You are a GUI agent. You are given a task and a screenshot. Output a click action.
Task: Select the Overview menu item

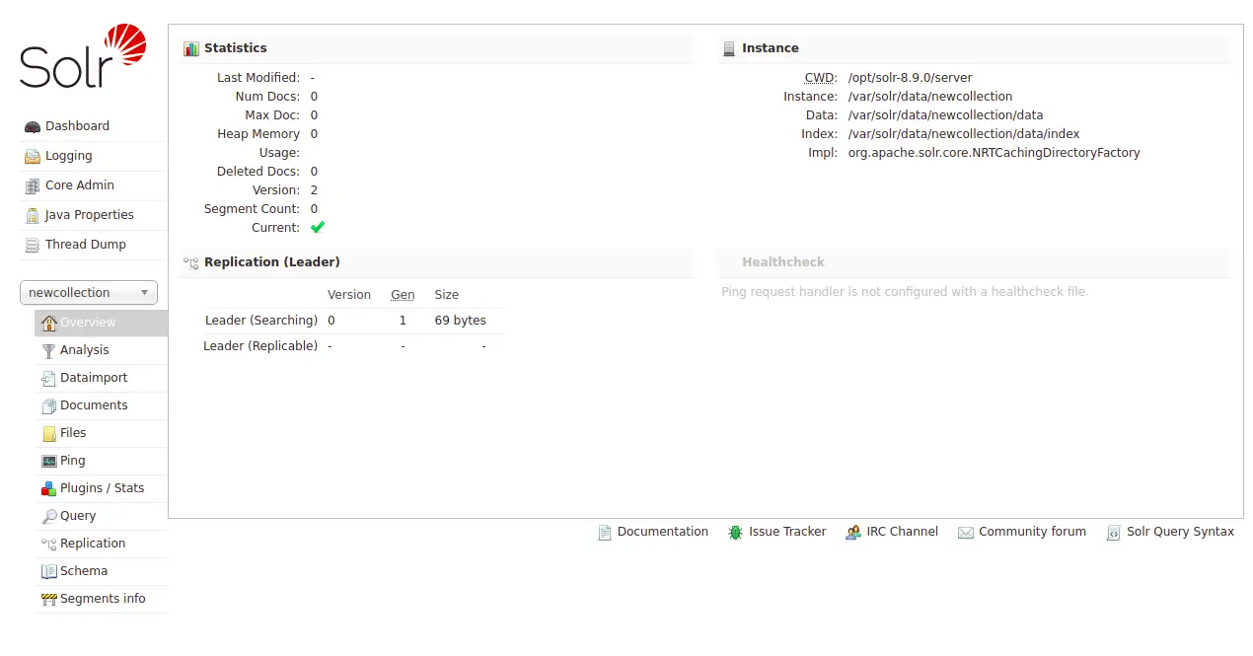coord(101,323)
